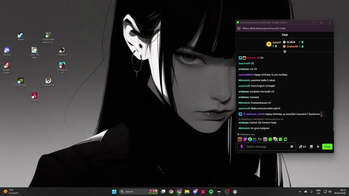Show hidden system tray icons
Image resolution: width=349 pixels, height=196 pixels.
tap(300, 192)
